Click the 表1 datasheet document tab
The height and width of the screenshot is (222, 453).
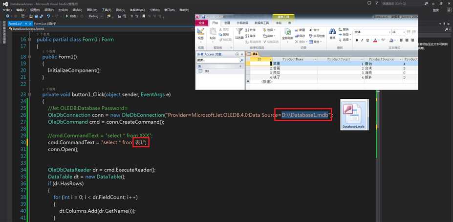click(x=253, y=54)
